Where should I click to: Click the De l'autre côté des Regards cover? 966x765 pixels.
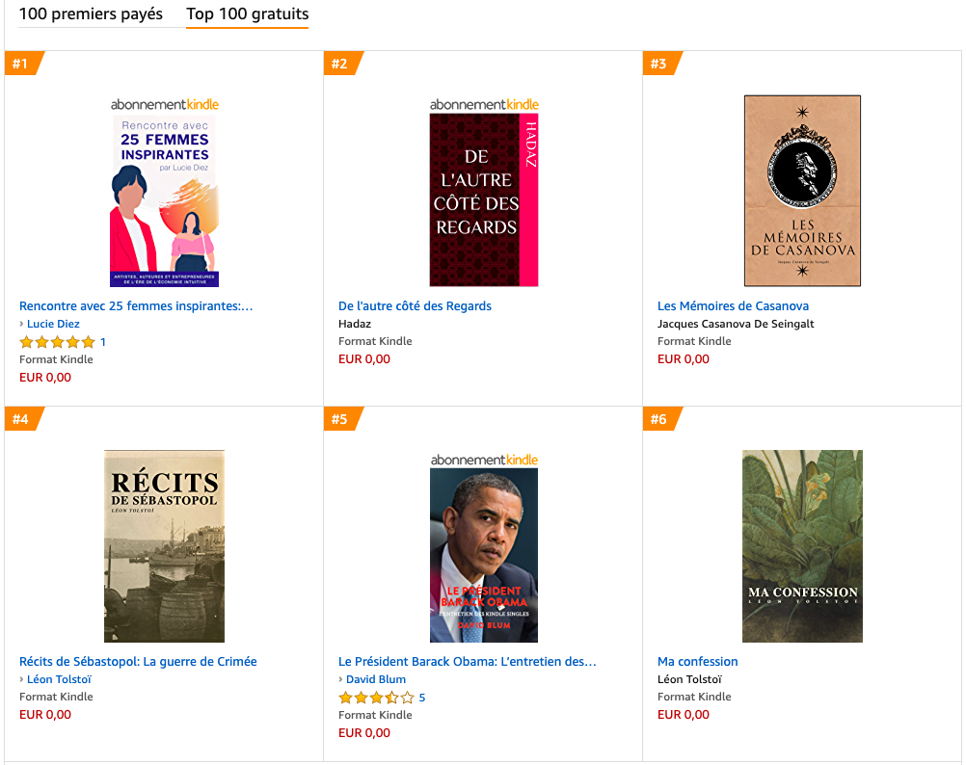pyautogui.click(x=483, y=199)
